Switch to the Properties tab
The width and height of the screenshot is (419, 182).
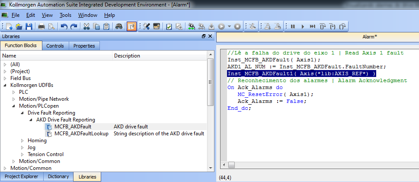[84, 46]
